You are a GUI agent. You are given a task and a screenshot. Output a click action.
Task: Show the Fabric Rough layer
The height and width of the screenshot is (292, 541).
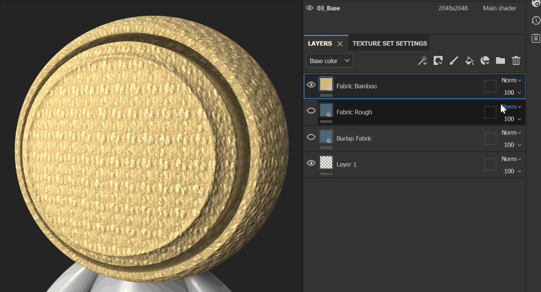pyautogui.click(x=311, y=111)
